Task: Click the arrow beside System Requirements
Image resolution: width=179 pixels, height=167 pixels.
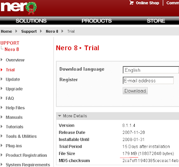Action: point(2,165)
